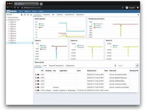Viewport: 146px width, 110px height.
Task: Click the Search field in Server activity
Action: click(x=126, y=66)
